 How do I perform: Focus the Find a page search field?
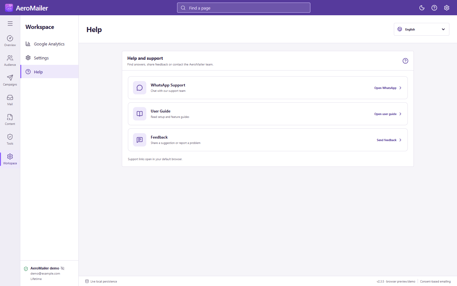click(244, 8)
